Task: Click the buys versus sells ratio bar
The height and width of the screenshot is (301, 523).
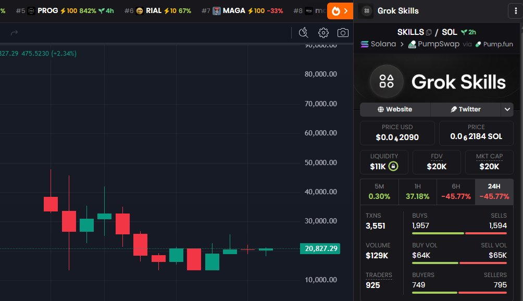Action: (x=459, y=233)
